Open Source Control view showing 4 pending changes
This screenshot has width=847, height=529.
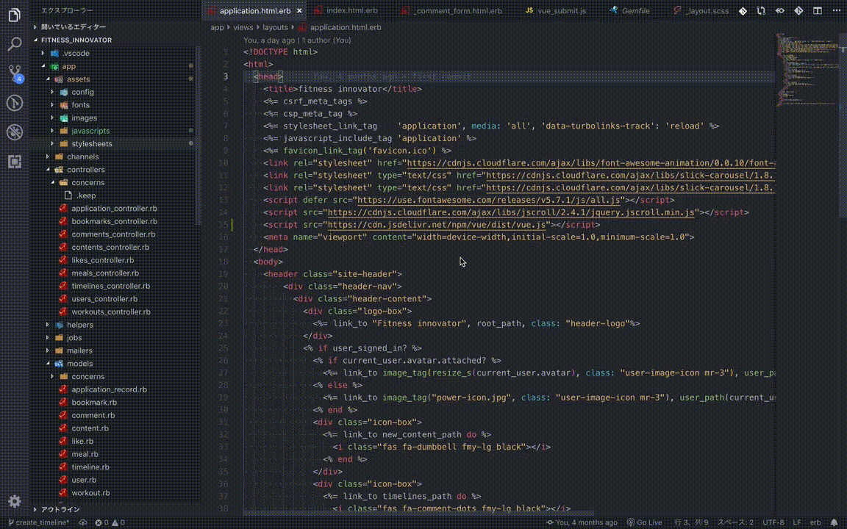[x=14, y=73]
